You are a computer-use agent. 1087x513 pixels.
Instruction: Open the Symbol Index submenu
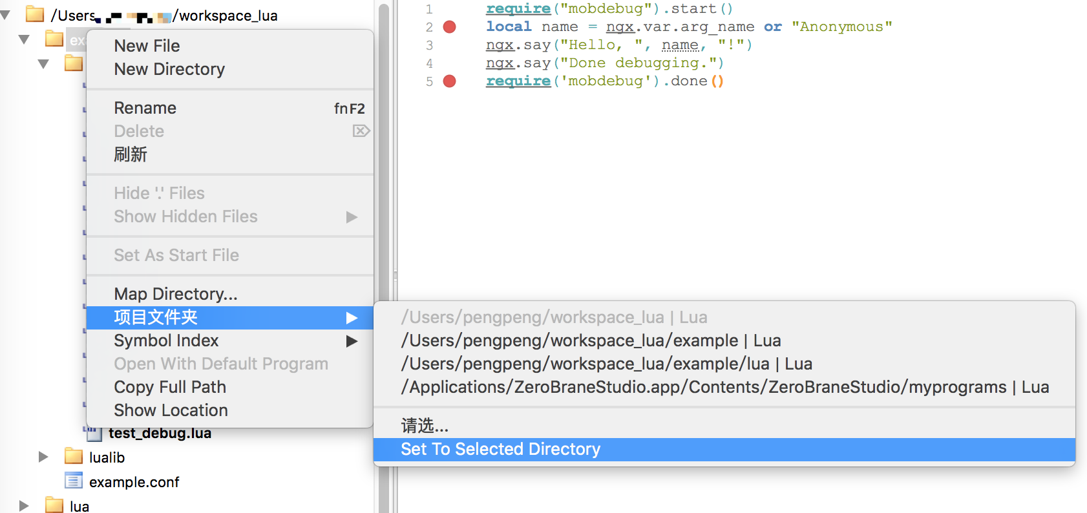[229, 340]
